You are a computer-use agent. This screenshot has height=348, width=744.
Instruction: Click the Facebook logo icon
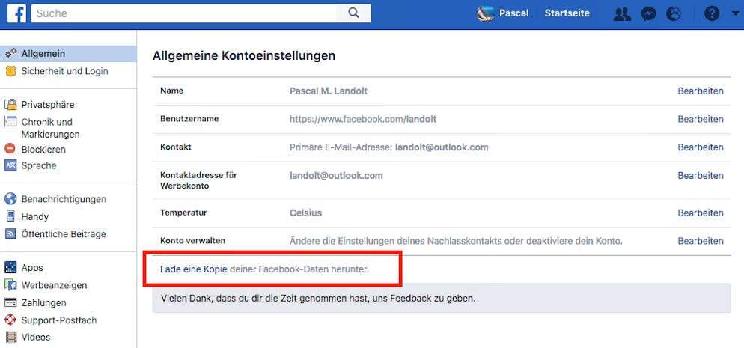coord(16,13)
